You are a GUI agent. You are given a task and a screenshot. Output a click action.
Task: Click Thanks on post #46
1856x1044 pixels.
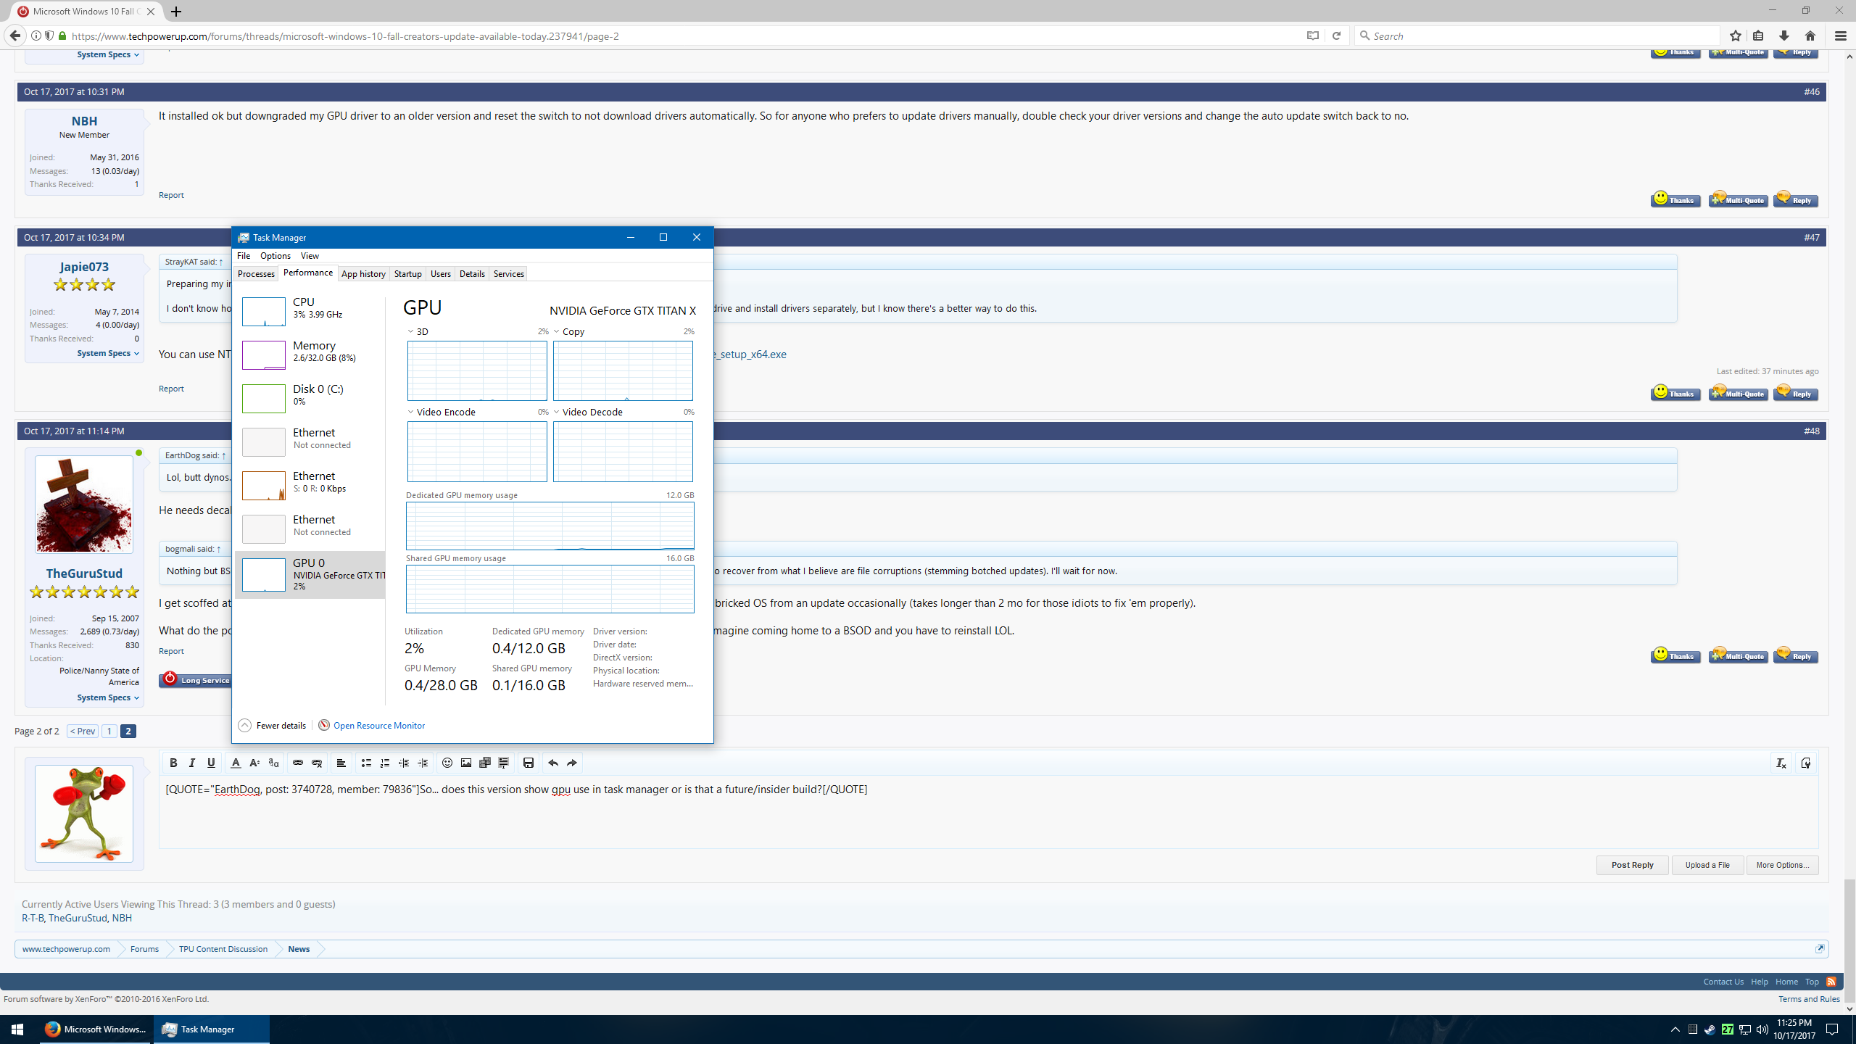tap(1675, 199)
